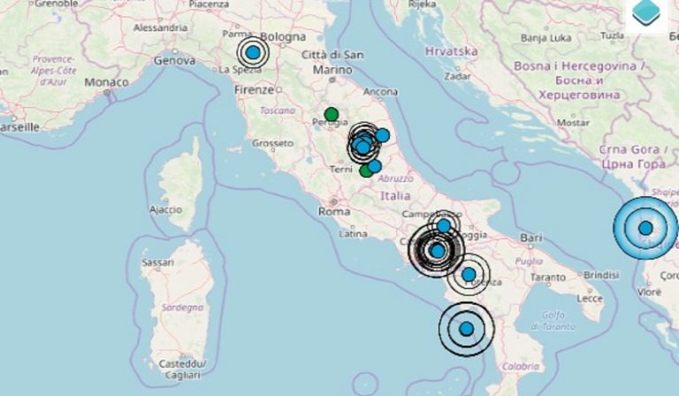This screenshot has width=679, height=396.
Task: Click the easternmost blue marker of the Umbria cluster
Action: (382, 135)
